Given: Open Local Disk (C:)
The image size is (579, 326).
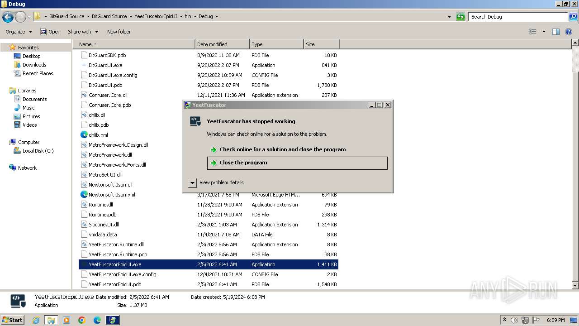Looking at the screenshot, I should tap(38, 151).
